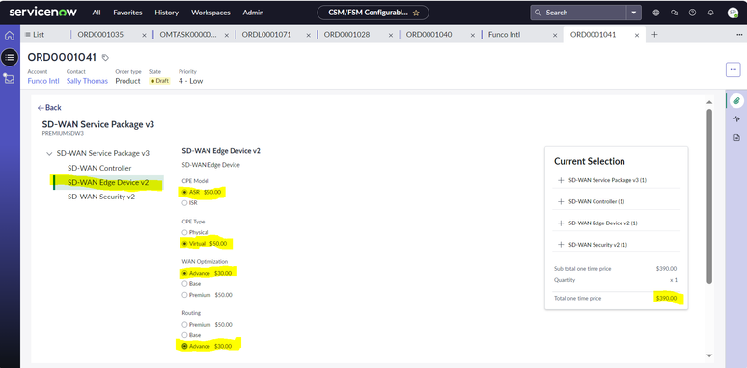Select SD-WAN Controller tree item
Image resolution: width=747 pixels, height=368 pixels.
(x=99, y=168)
